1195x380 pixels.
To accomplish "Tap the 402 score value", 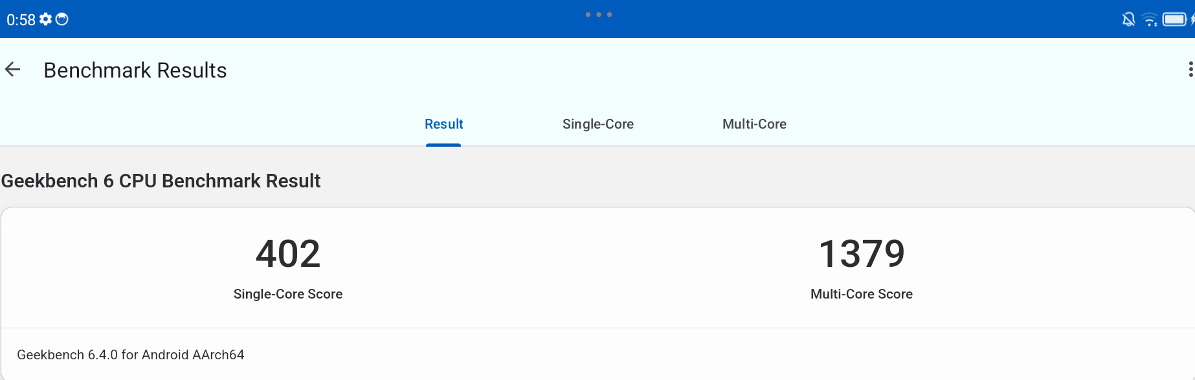I will click(x=288, y=253).
